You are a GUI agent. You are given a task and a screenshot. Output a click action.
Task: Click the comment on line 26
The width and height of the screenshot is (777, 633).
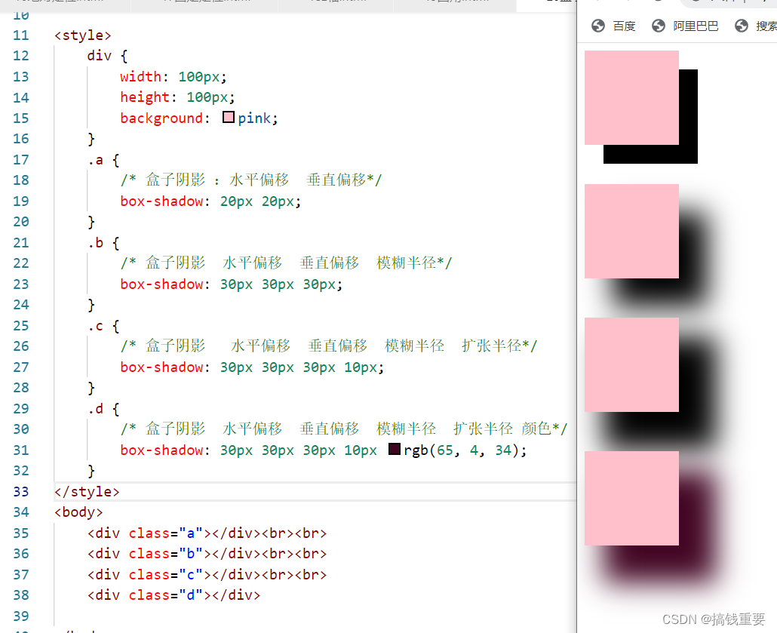(x=329, y=346)
